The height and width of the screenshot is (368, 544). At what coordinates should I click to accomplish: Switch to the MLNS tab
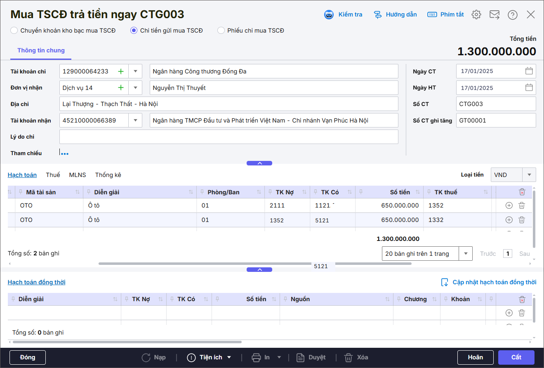click(x=78, y=175)
